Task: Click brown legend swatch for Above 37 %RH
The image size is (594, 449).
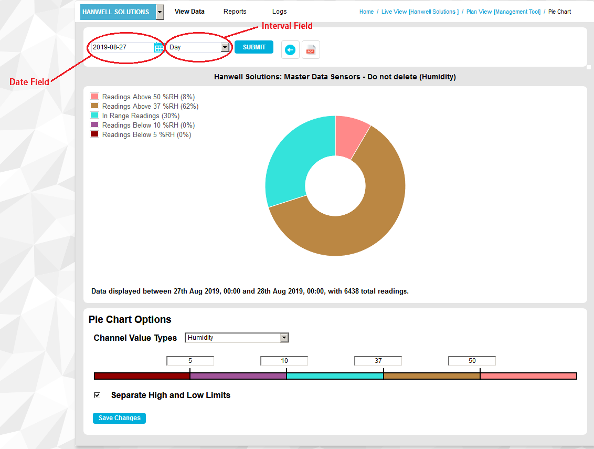Action: (94, 106)
